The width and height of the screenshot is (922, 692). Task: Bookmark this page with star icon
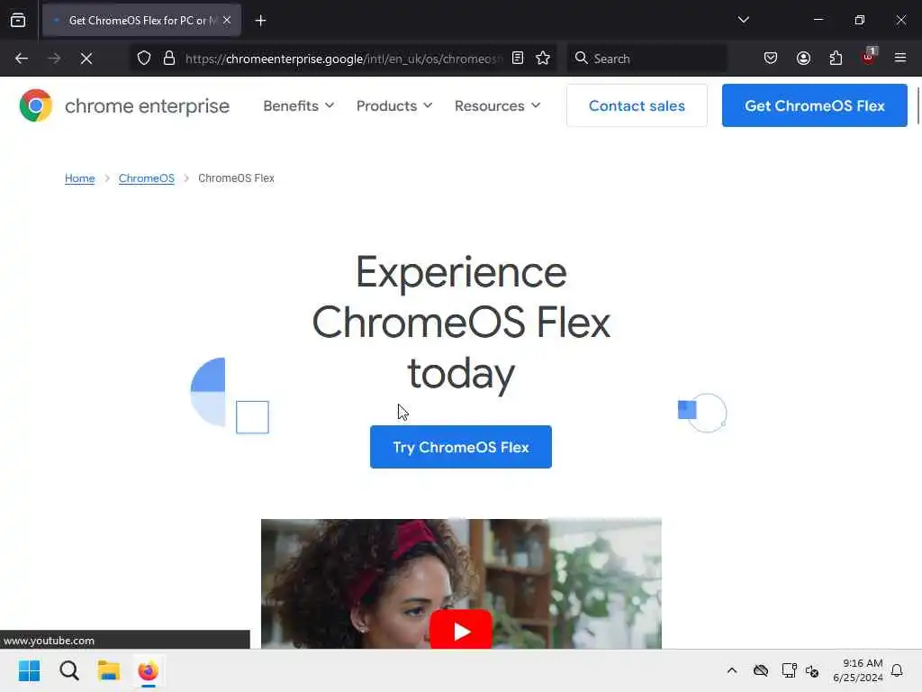point(543,58)
